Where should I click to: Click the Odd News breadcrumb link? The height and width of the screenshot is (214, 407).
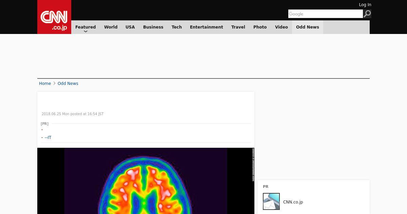pyautogui.click(x=68, y=84)
